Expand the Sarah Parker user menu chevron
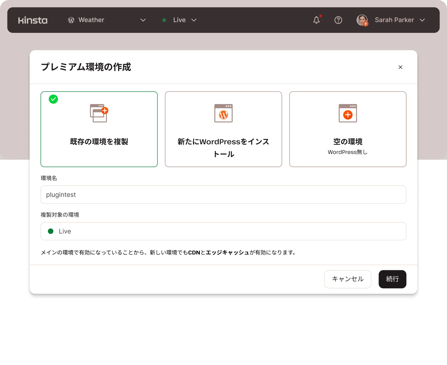Image resolution: width=447 pixels, height=365 pixels. coord(422,20)
